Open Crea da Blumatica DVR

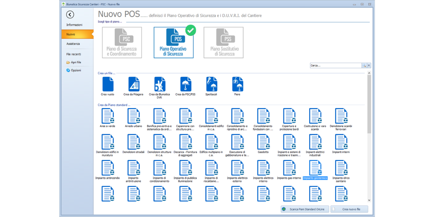click(159, 84)
